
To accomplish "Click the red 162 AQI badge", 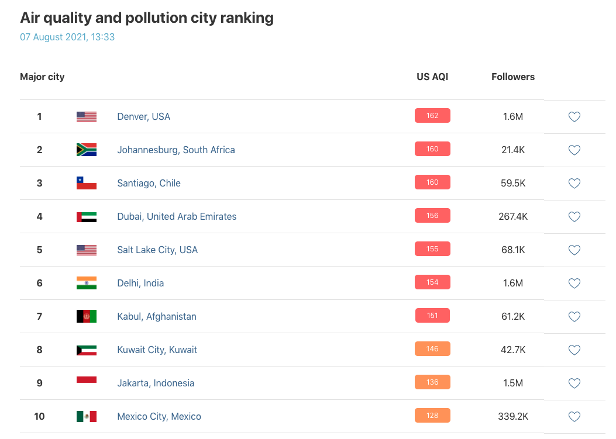I will 432,116.
